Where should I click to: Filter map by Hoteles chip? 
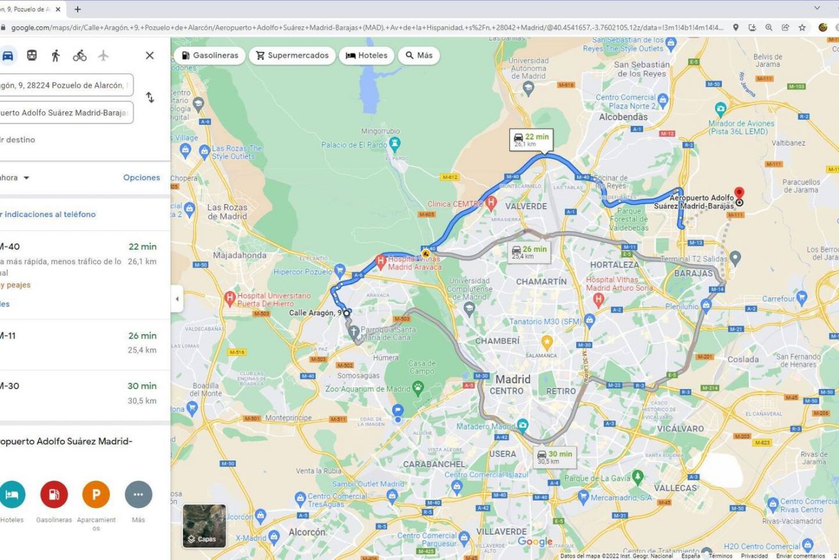tap(366, 56)
